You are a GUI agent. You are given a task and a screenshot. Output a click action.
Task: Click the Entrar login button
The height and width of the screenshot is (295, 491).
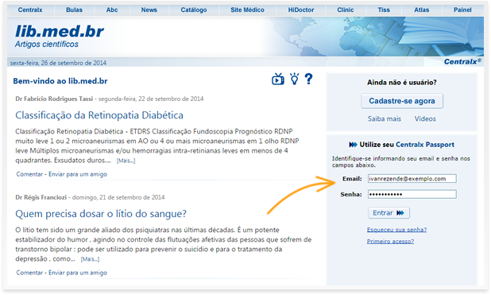pyautogui.click(x=389, y=213)
